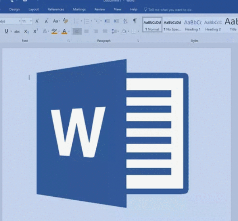Image resolution: width=238 pixels, height=221 pixels.
Task: Open highlight color dropdown arrow
Action: point(59,31)
